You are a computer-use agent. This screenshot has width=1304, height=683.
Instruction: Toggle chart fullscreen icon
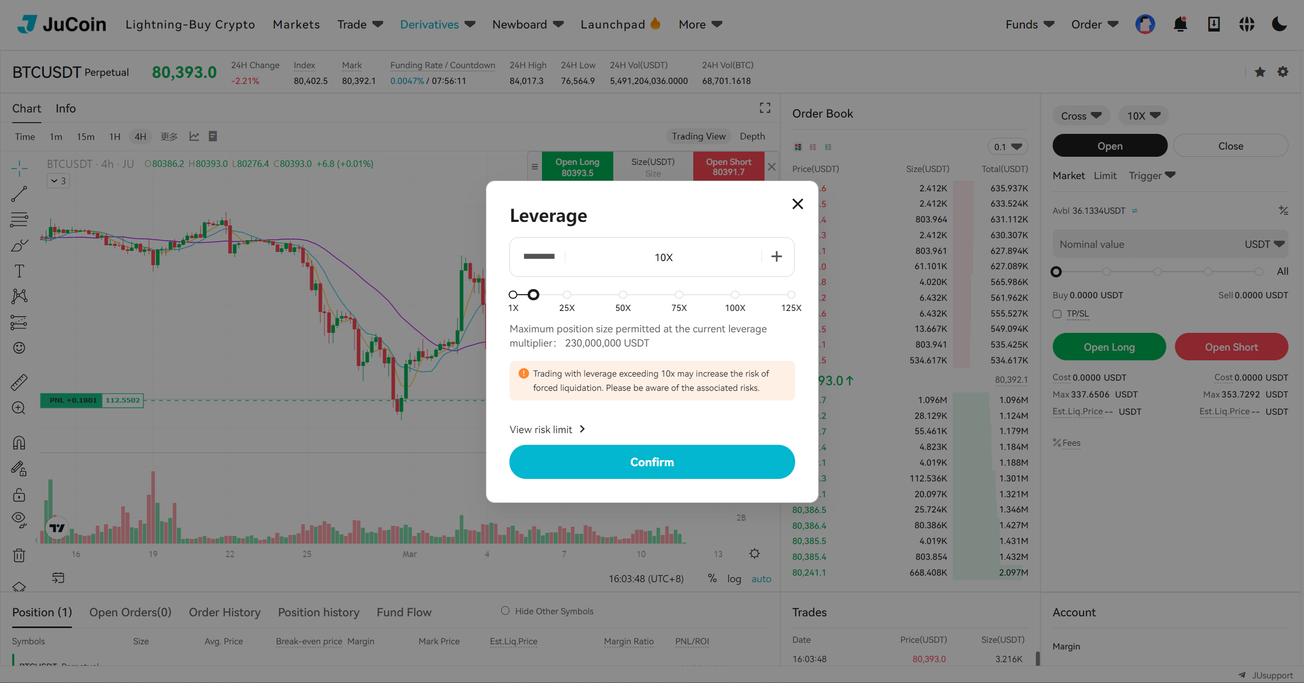click(765, 108)
